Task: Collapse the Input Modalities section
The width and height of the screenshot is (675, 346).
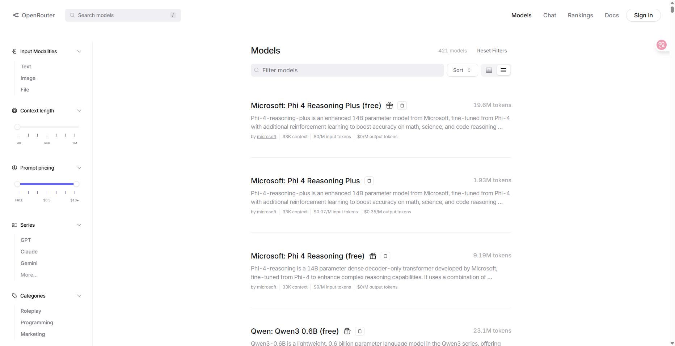Action: [79, 51]
